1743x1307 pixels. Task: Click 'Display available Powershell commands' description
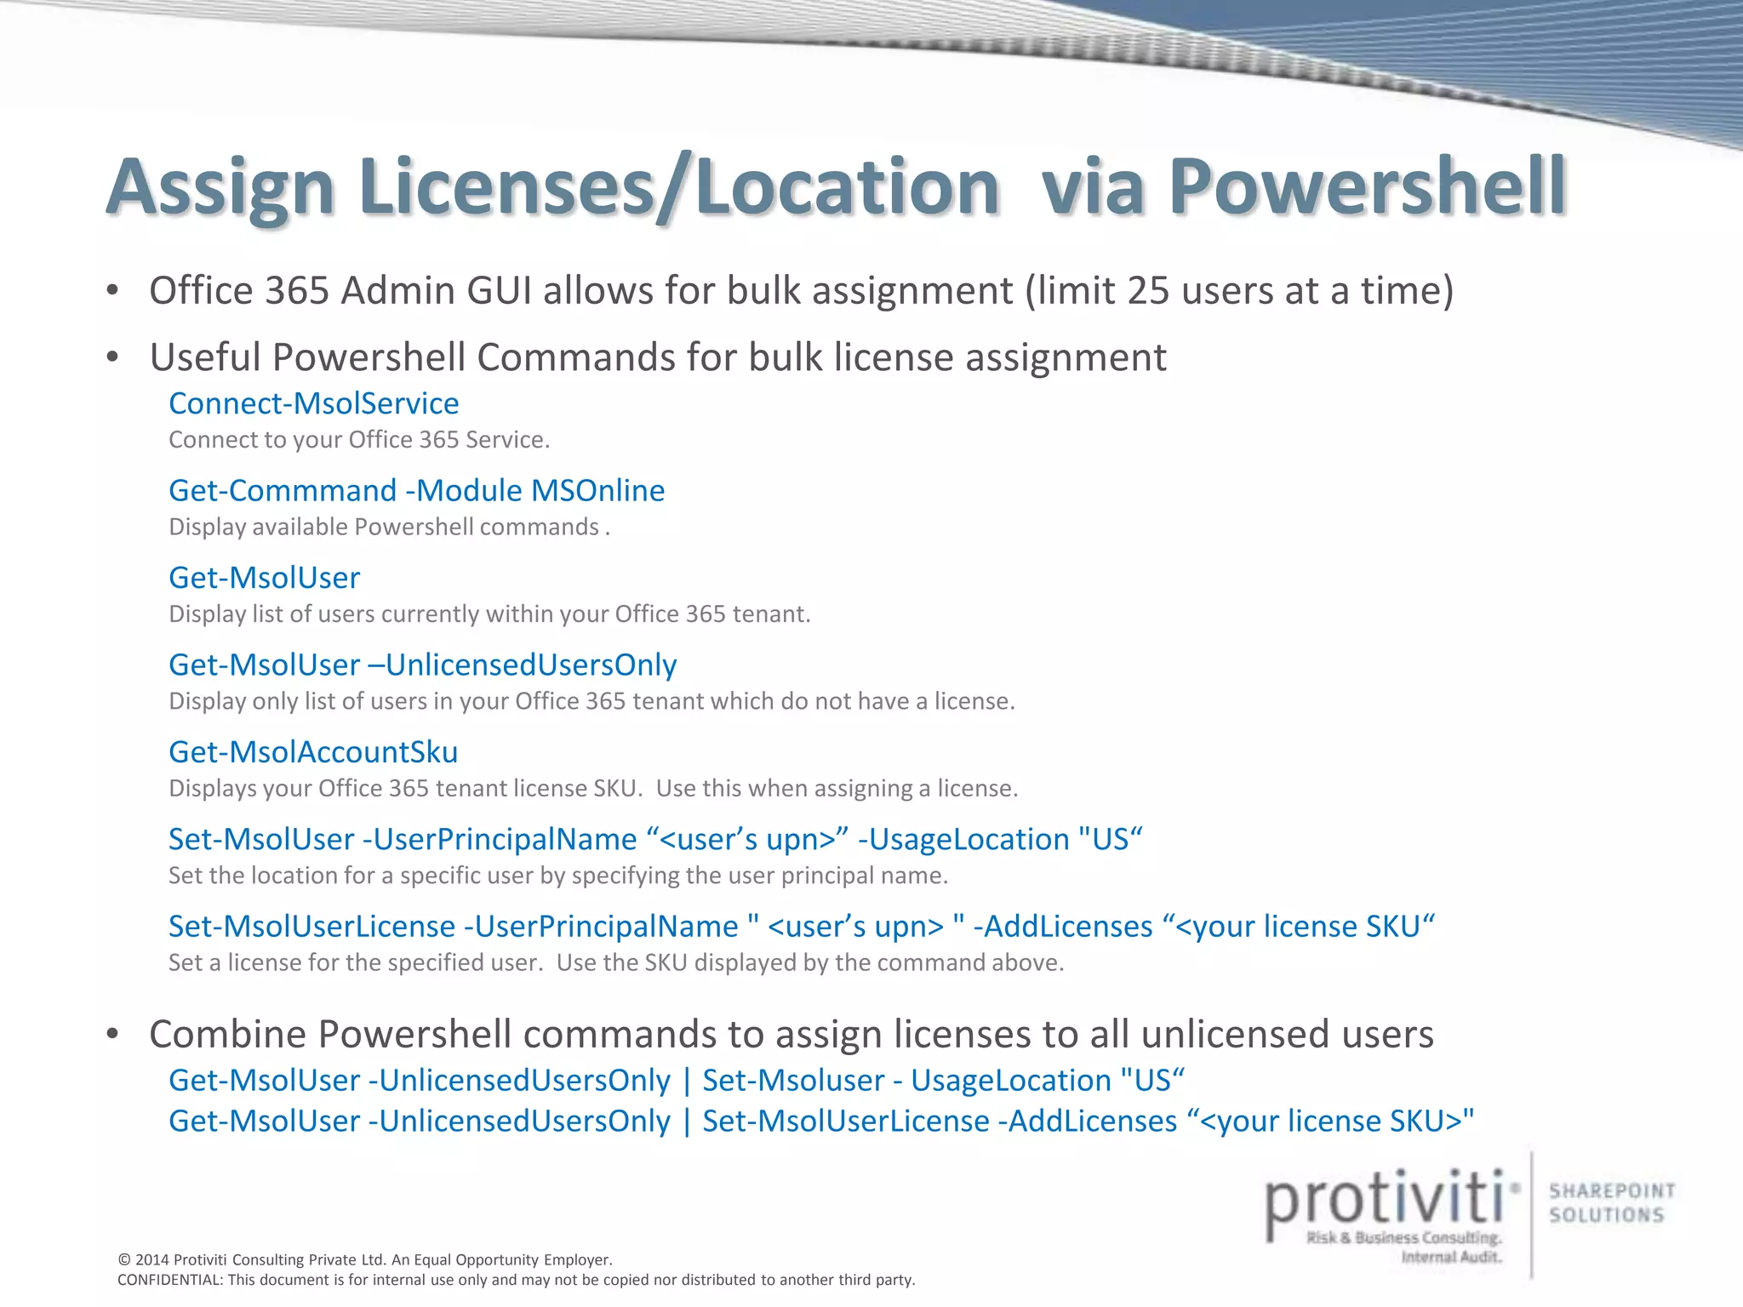tap(389, 528)
